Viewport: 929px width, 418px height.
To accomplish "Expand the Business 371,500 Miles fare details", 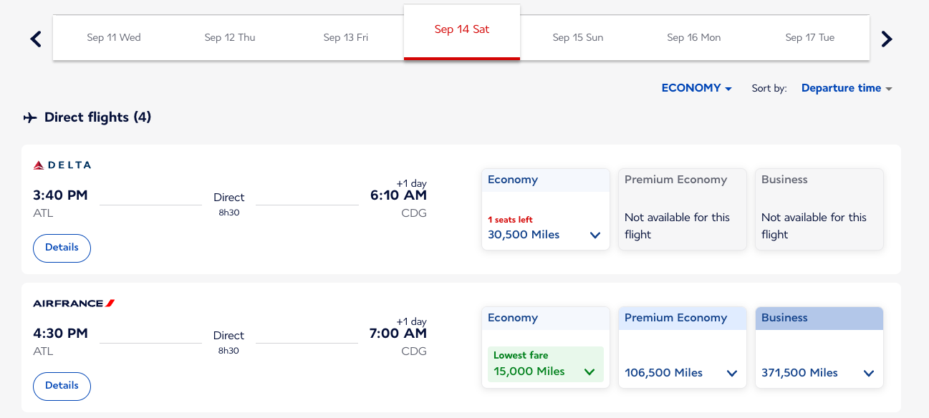I will coord(868,372).
